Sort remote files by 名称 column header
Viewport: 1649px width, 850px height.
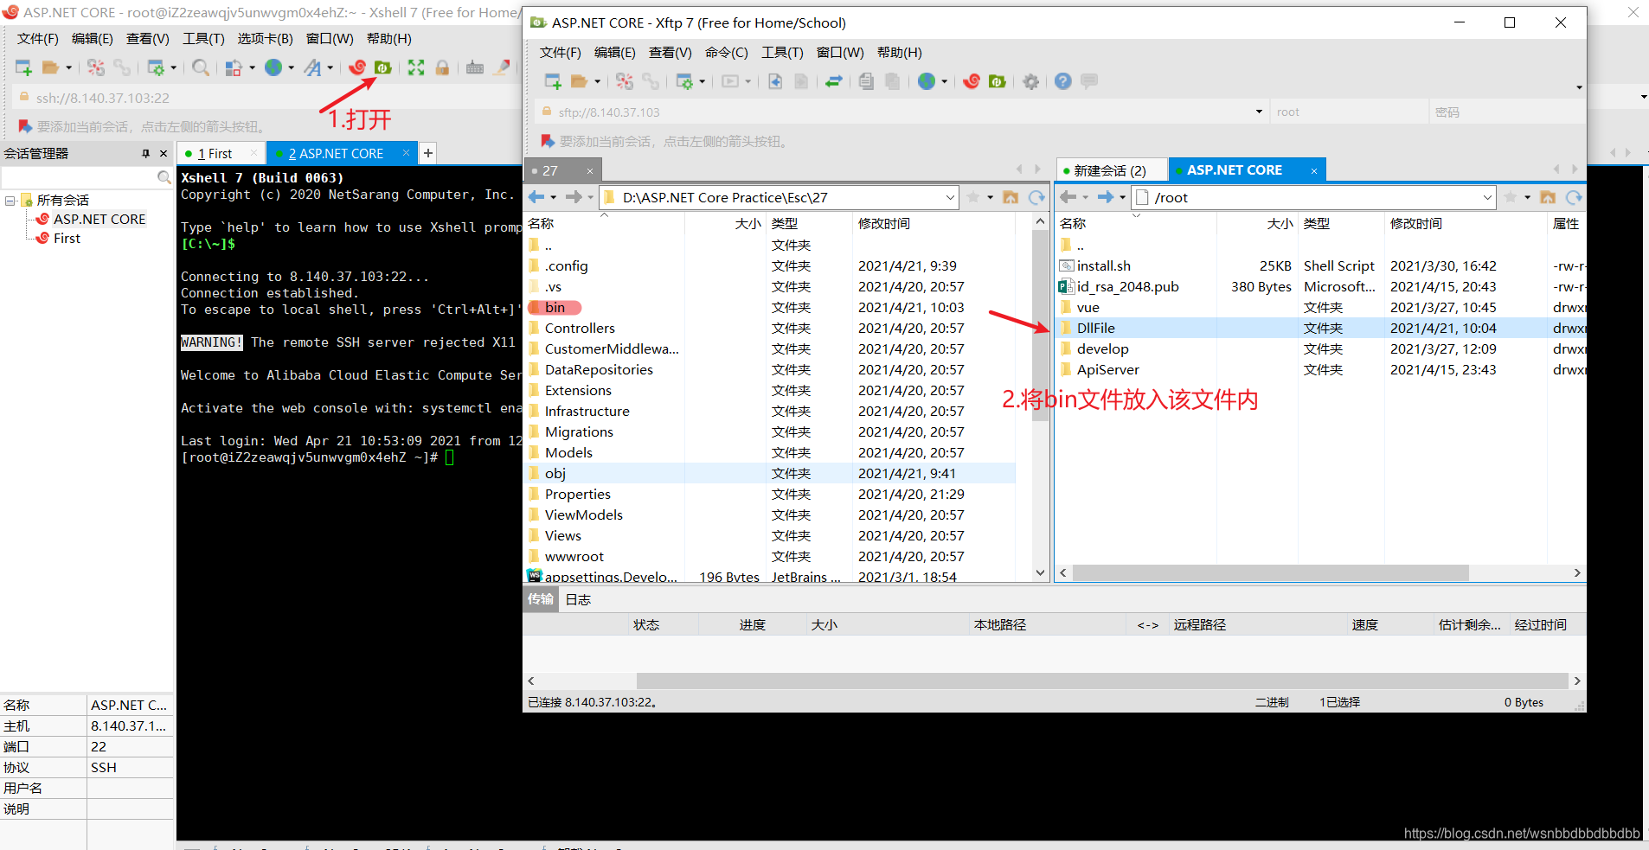click(1136, 223)
